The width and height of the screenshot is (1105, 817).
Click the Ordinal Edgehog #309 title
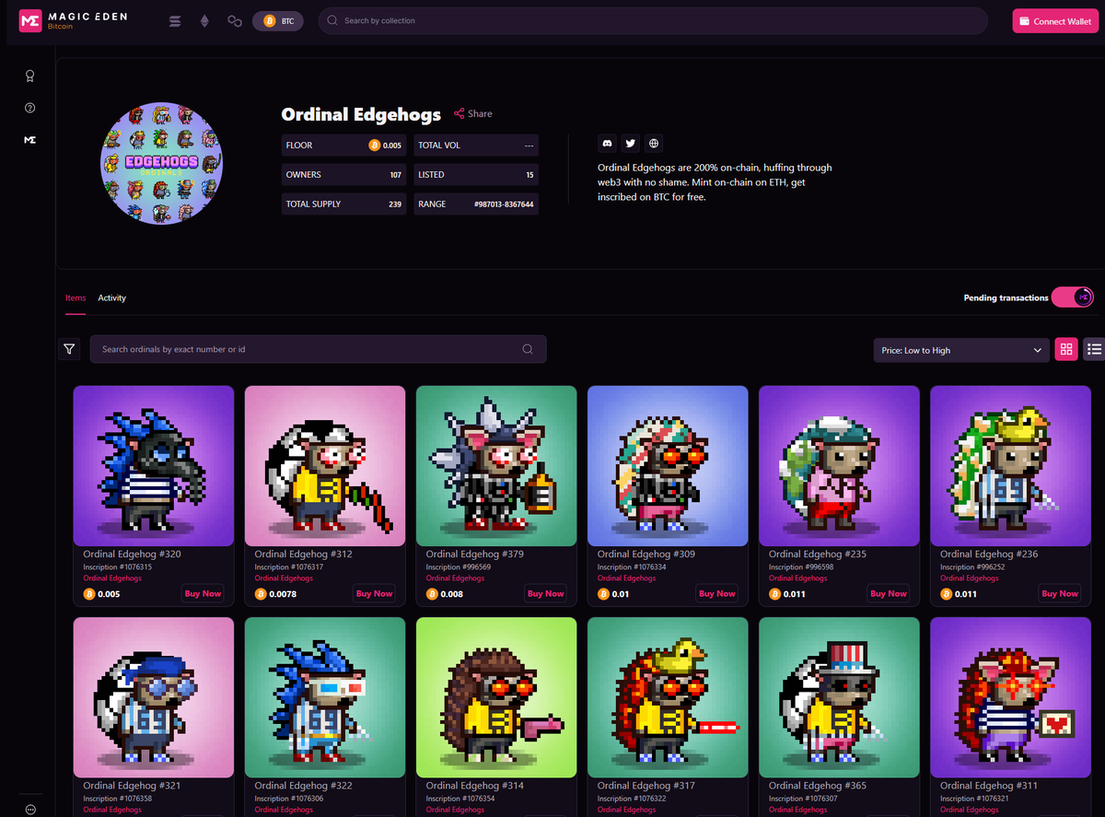646,554
